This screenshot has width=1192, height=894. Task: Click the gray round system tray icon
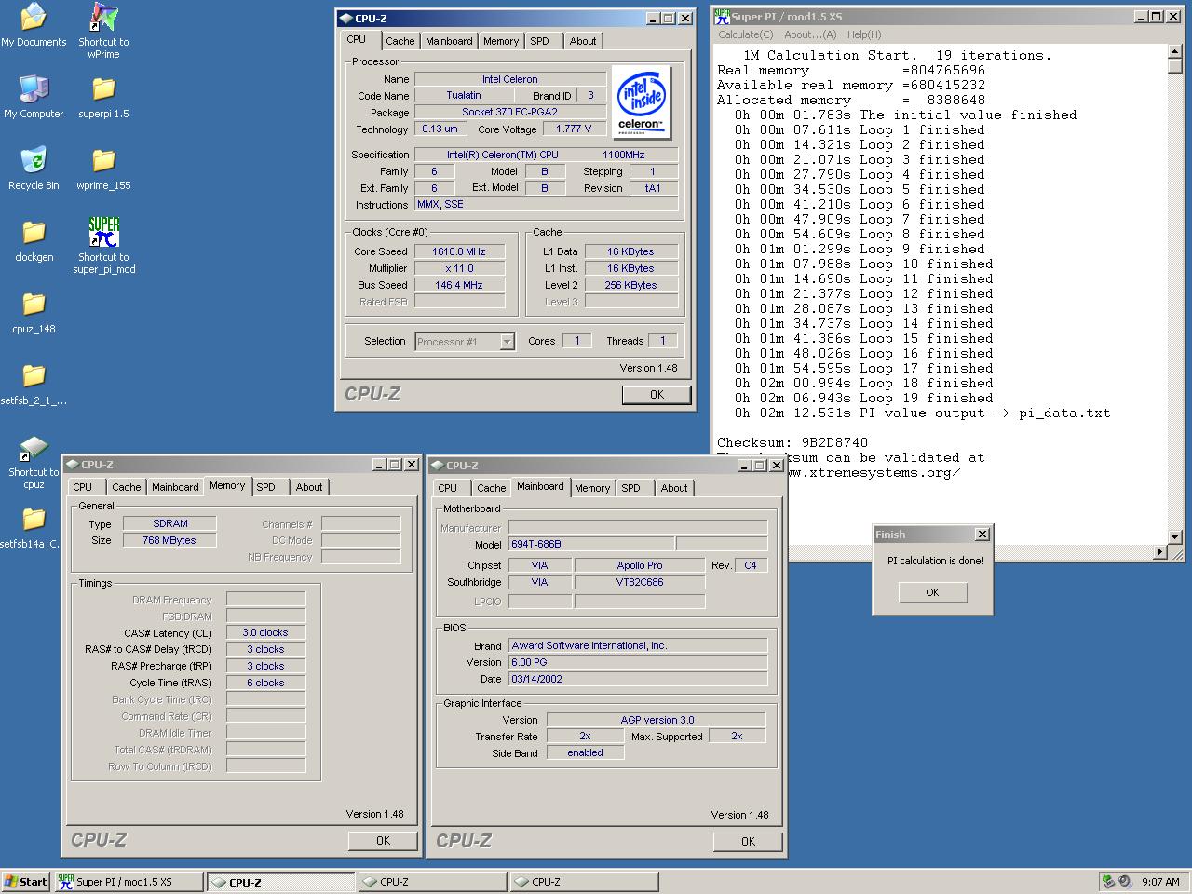coord(1125,881)
